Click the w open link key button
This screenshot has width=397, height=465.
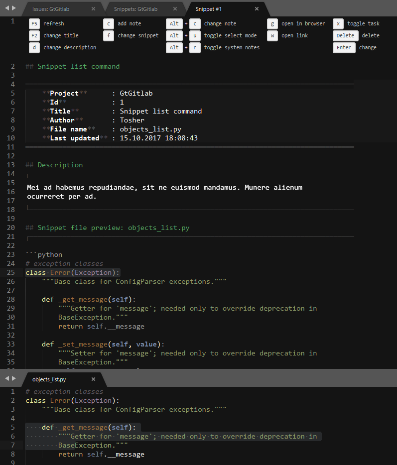click(x=272, y=35)
